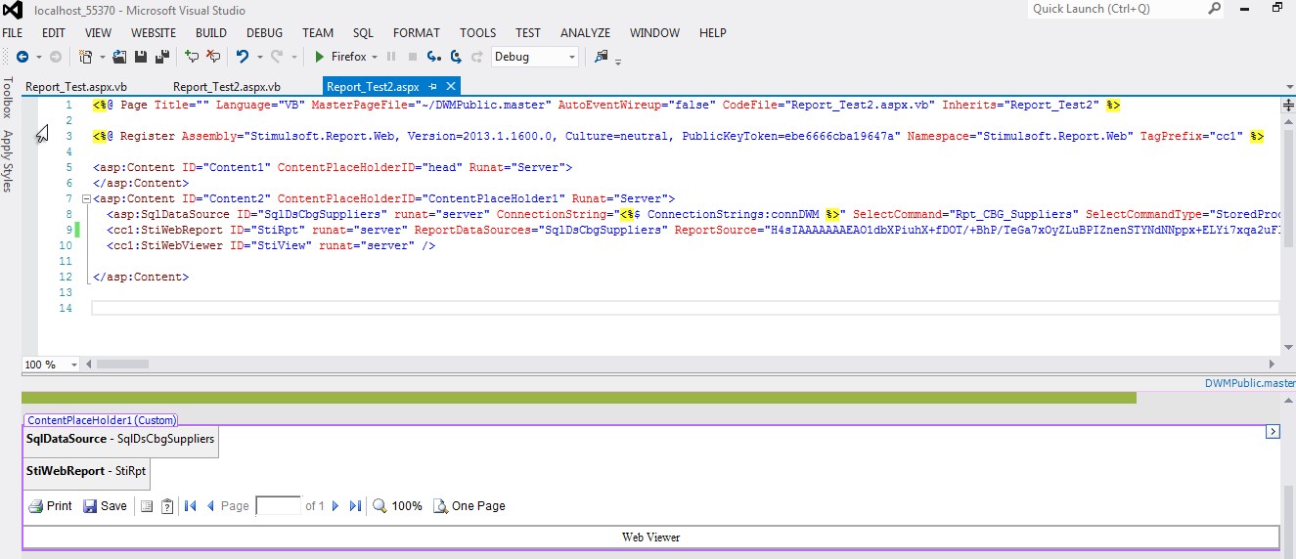Open the FILE menu

point(12,32)
